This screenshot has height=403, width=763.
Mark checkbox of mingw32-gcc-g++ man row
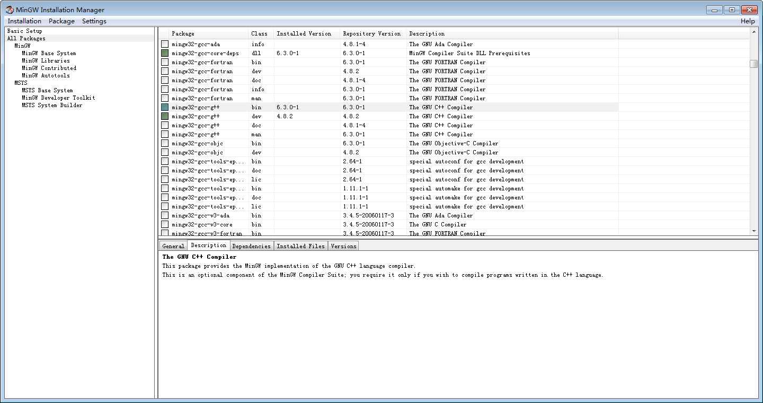point(165,134)
